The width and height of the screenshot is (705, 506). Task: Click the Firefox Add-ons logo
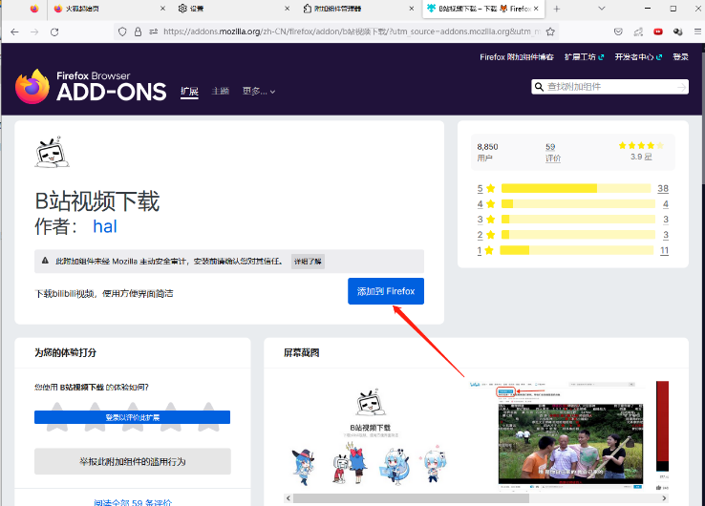[91, 86]
